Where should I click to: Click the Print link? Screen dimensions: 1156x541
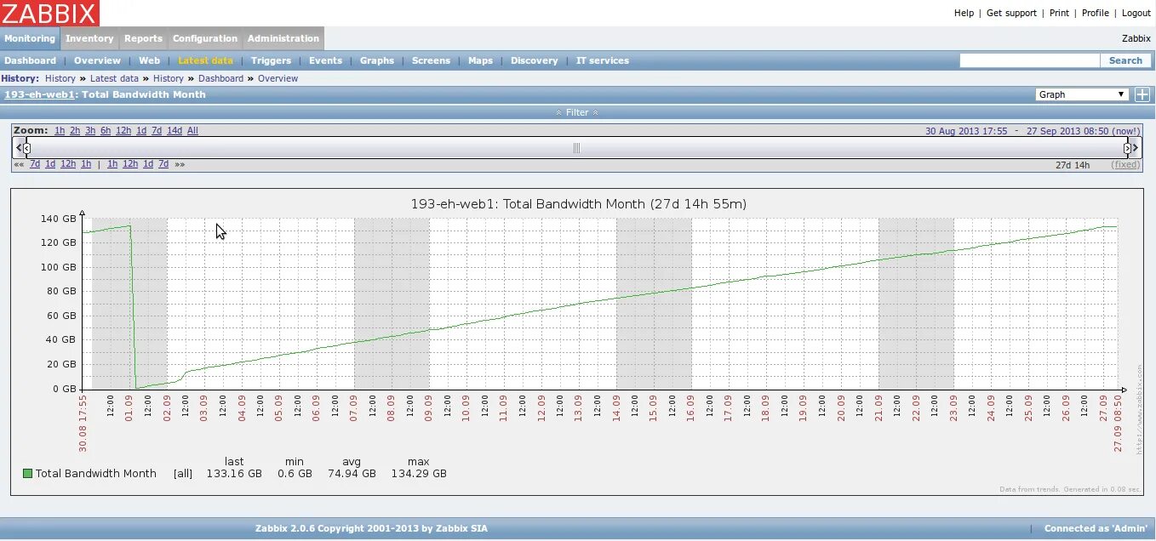tap(1059, 13)
